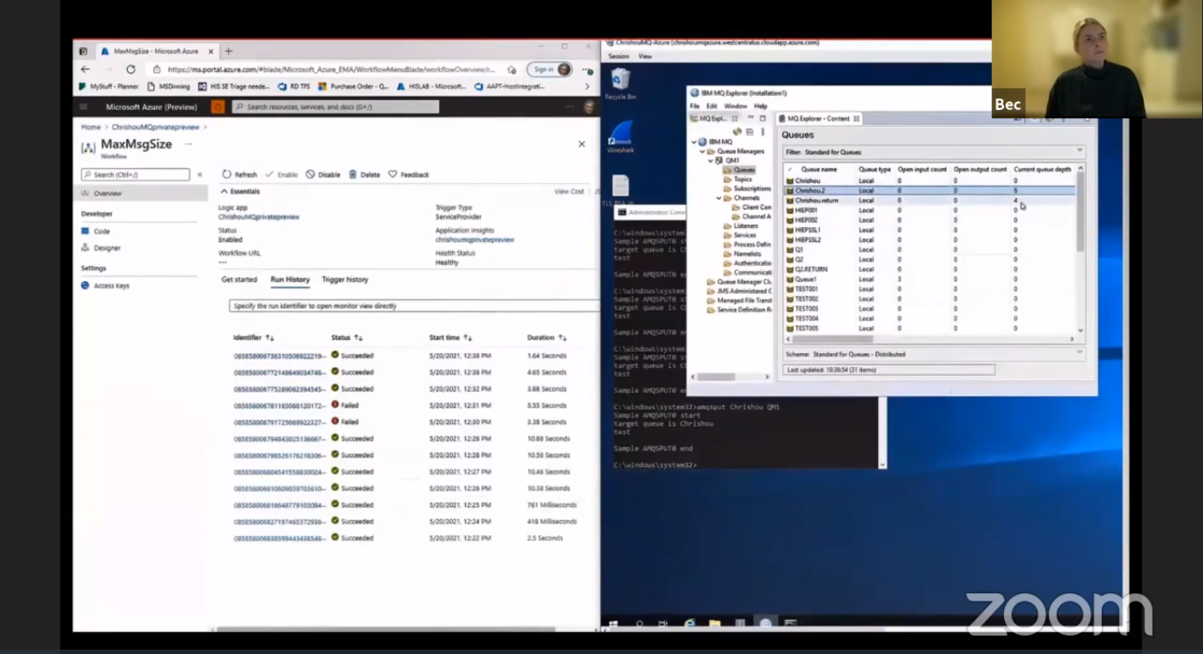Open the ChrishouMQprivatepreview logic app link
1203x654 pixels.
[259, 217]
